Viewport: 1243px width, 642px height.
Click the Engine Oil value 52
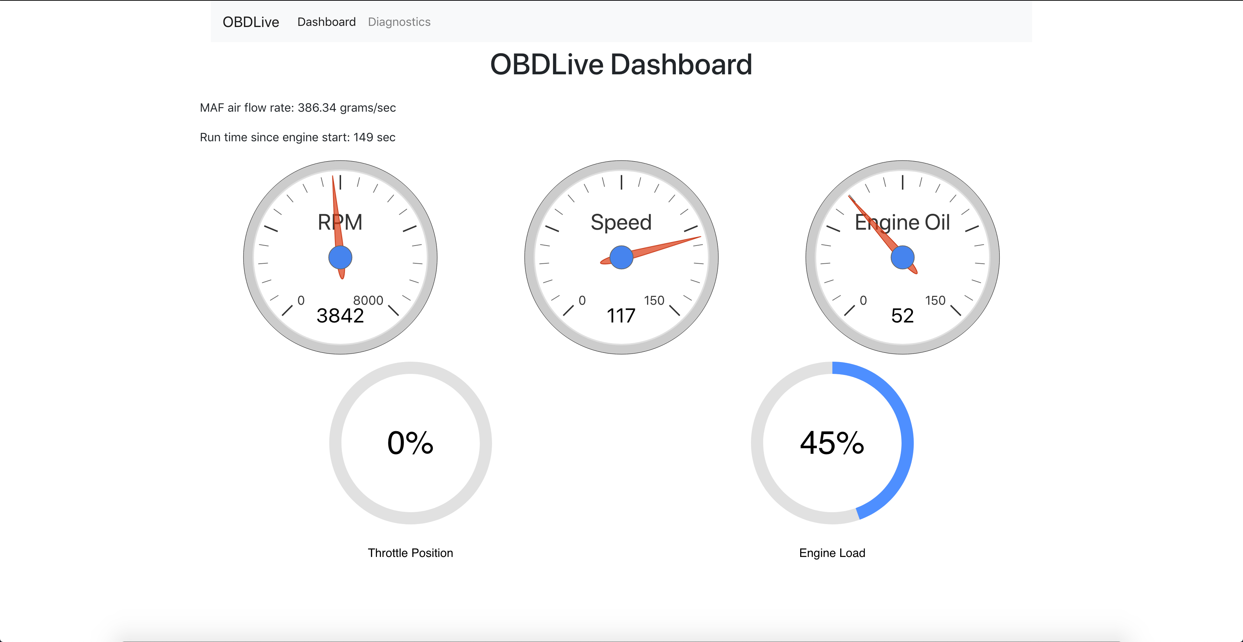point(902,316)
